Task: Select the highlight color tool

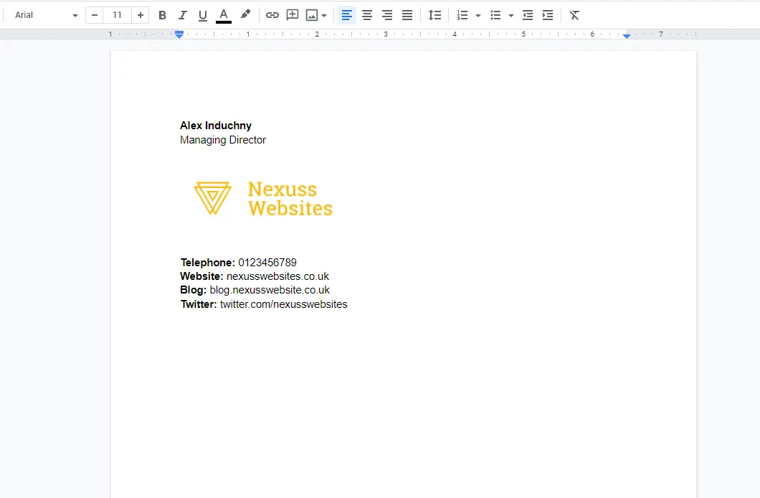Action: tap(246, 14)
